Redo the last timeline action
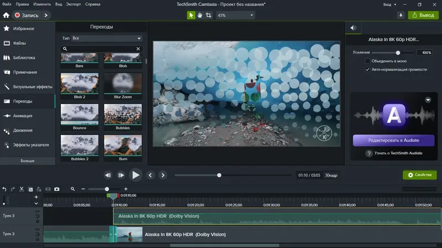 pyautogui.click(x=13, y=189)
